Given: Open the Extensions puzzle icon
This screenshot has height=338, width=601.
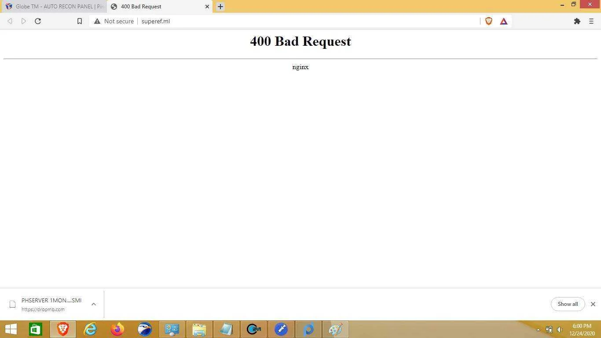Looking at the screenshot, I should (577, 21).
